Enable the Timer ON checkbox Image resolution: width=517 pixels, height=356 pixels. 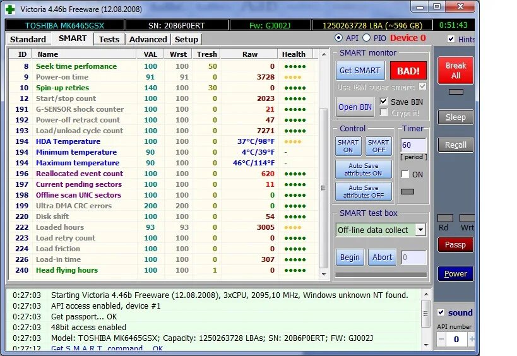tap(405, 174)
